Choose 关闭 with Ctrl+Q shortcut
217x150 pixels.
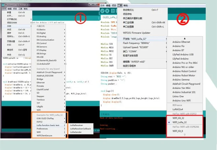(x=17, y=55)
